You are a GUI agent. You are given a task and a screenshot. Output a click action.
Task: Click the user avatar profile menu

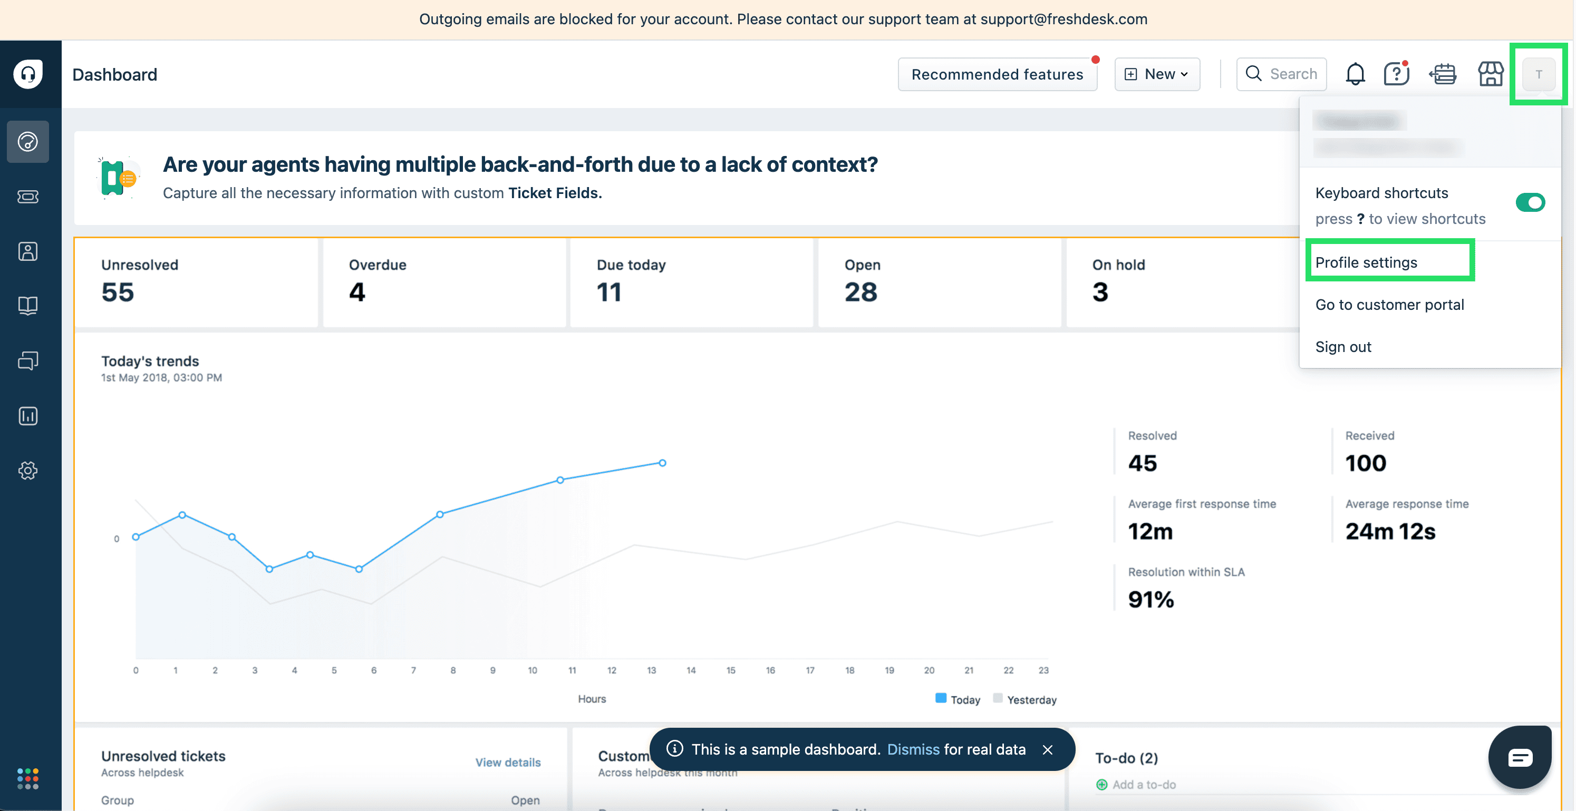point(1538,74)
